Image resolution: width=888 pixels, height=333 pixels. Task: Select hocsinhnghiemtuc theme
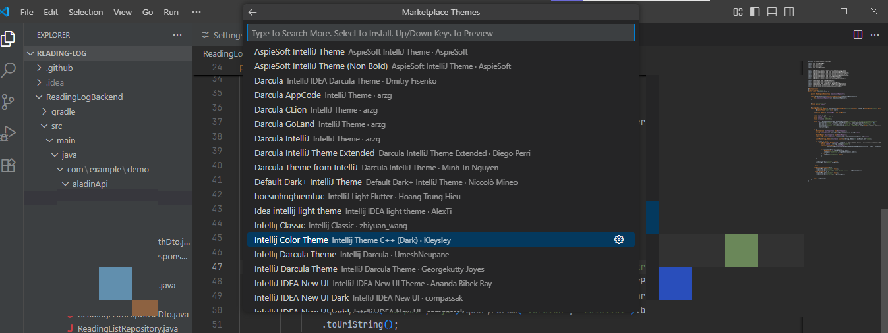coord(441,196)
